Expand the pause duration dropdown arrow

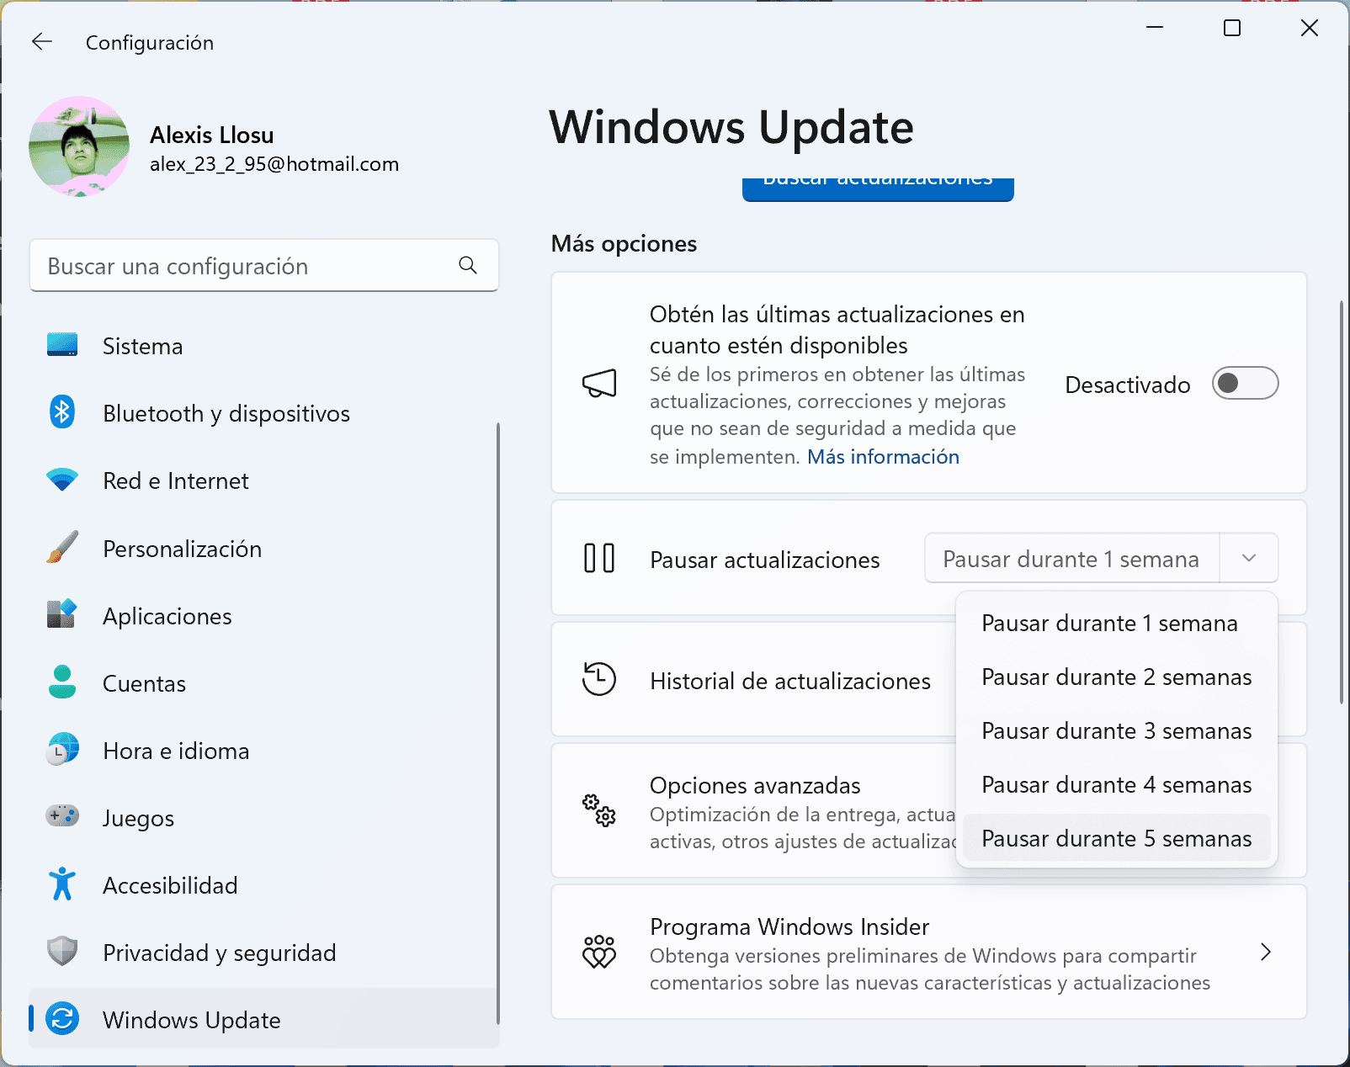(1249, 558)
